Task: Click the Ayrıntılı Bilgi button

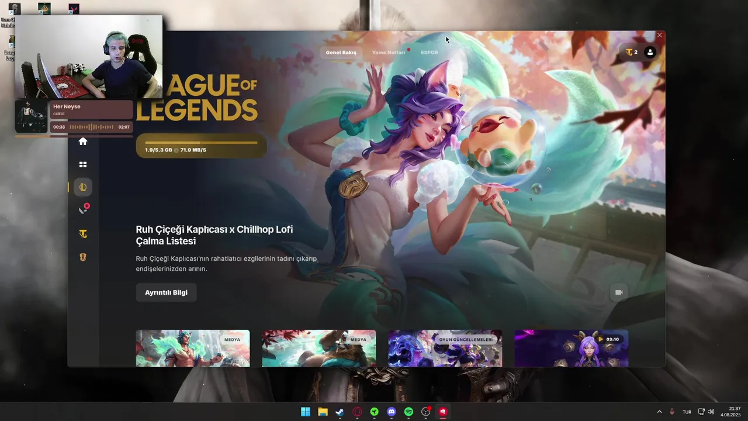Action: [166, 292]
